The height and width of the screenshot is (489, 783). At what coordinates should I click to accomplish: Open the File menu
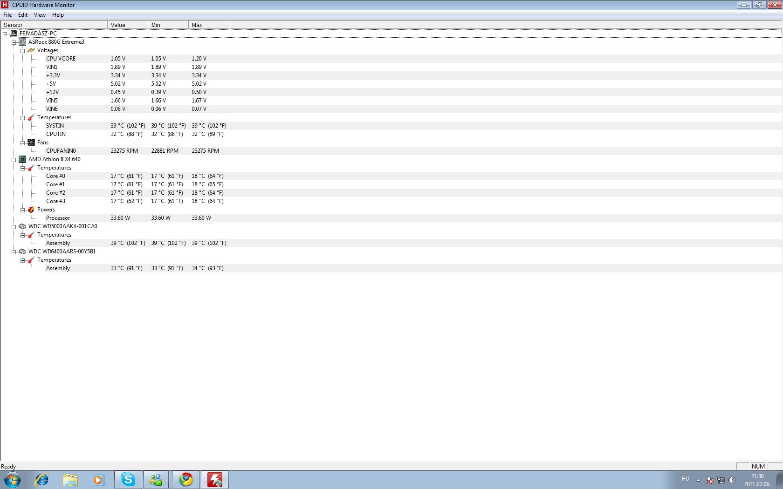coord(7,15)
